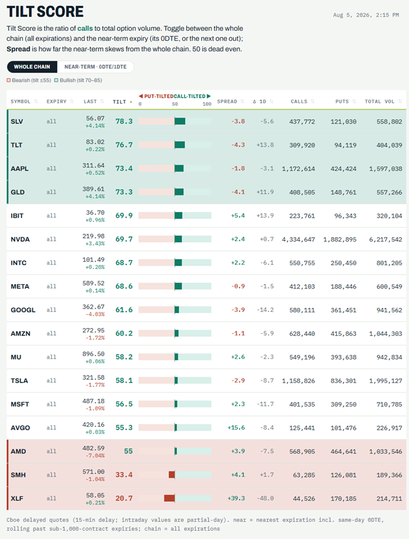The image size is (409, 539).
Task: Open the AVGO symbol row
Action: click(206, 428)
